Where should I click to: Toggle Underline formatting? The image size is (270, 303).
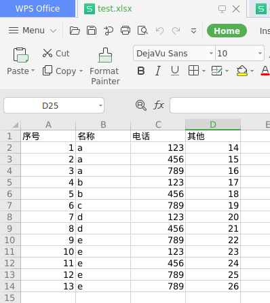click(175, 71)
